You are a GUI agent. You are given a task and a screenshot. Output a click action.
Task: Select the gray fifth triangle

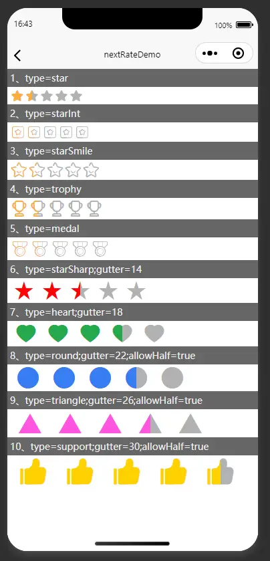point(190,424)
